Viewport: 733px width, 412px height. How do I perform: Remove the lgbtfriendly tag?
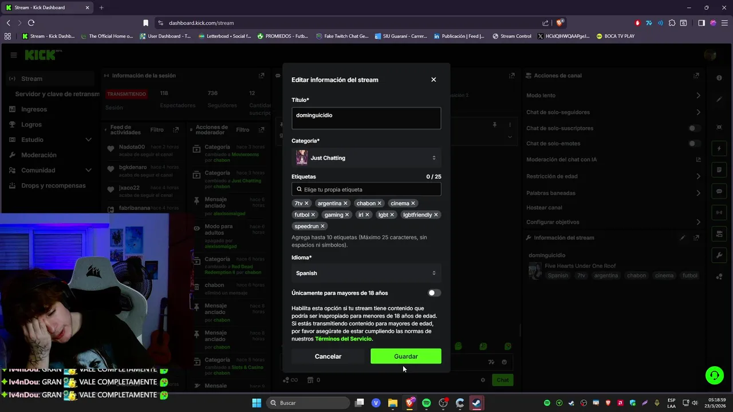point(436,215)
